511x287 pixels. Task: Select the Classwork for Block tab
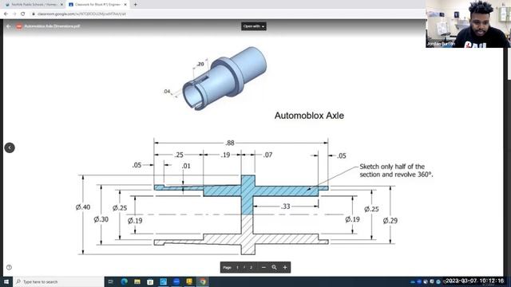(x=97, y=5)
